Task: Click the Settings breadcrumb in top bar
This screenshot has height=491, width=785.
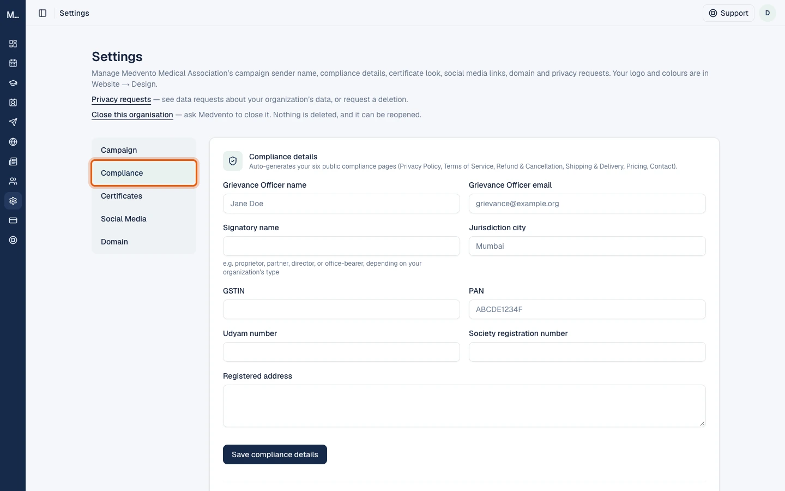Action: tap(74, 13)
